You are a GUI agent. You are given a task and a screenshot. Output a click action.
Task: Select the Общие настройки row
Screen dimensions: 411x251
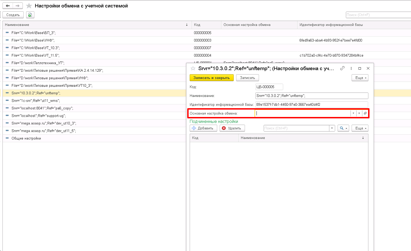coord(94,138)
